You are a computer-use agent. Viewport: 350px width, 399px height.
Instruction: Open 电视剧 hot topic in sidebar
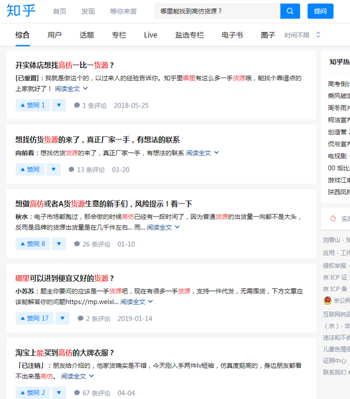click(339, 156)
